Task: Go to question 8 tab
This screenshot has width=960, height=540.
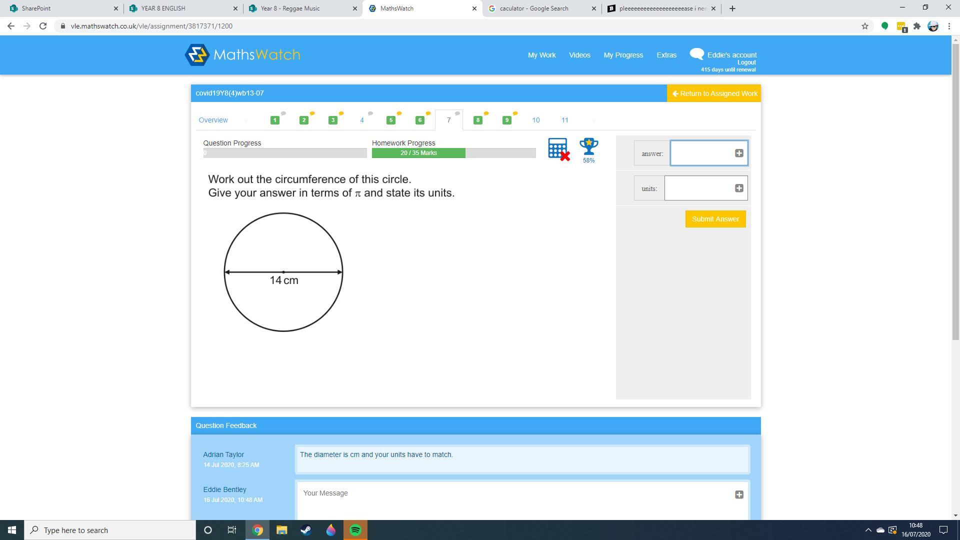Action: click(x=477, y=120)
